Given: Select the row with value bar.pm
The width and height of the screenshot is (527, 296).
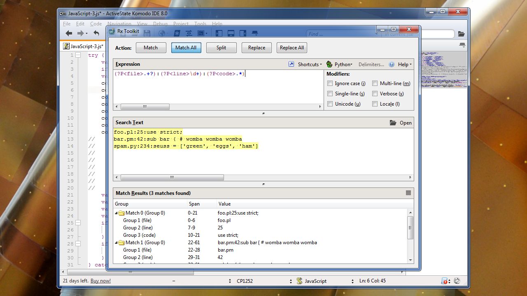Looking at the screenshot, I should tap(260, 250).
